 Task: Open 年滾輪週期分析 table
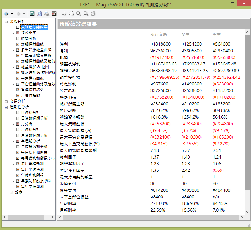pos(34,147)
